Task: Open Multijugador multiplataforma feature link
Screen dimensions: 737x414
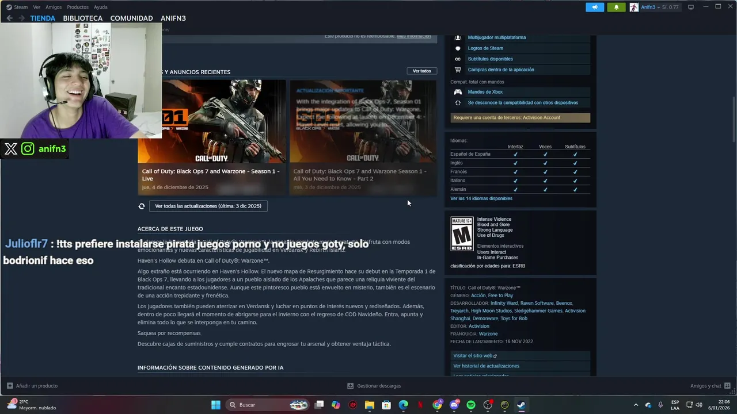Action: click(497, 37)
